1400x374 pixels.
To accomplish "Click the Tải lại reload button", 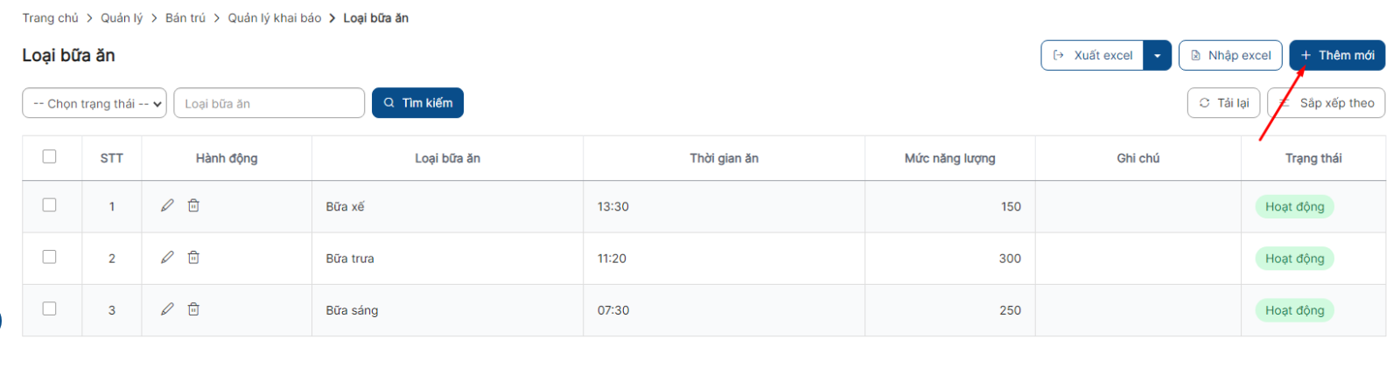I will pos(1223,103).
